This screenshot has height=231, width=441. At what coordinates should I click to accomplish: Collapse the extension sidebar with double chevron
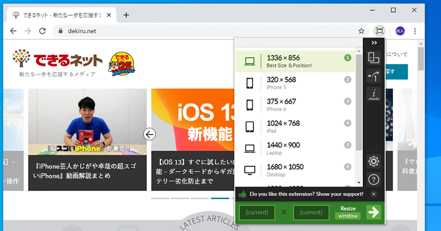[x=374, y=43]
